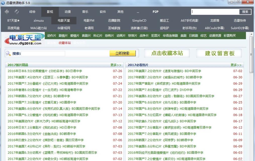Open 更多>> in 2017新片精品 section

(x=116, y=65)
